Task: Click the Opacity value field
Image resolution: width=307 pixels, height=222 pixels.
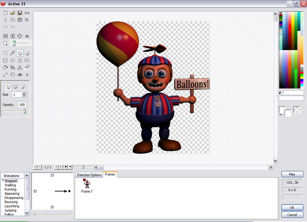Action: (22, 105)
